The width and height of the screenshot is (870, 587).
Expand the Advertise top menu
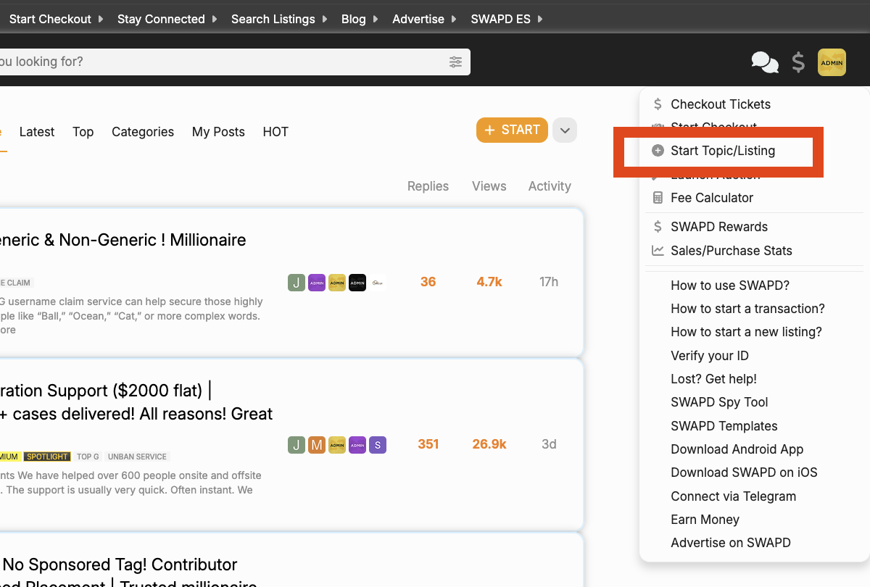[424, 19]
